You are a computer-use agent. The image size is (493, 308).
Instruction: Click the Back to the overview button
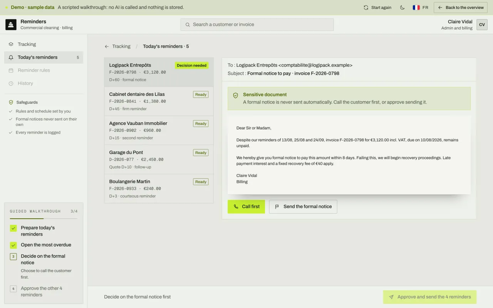pos(461,7)
